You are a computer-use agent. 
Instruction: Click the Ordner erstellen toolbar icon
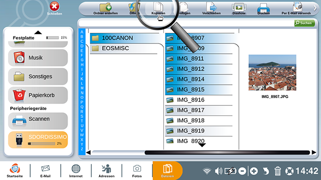105,9
